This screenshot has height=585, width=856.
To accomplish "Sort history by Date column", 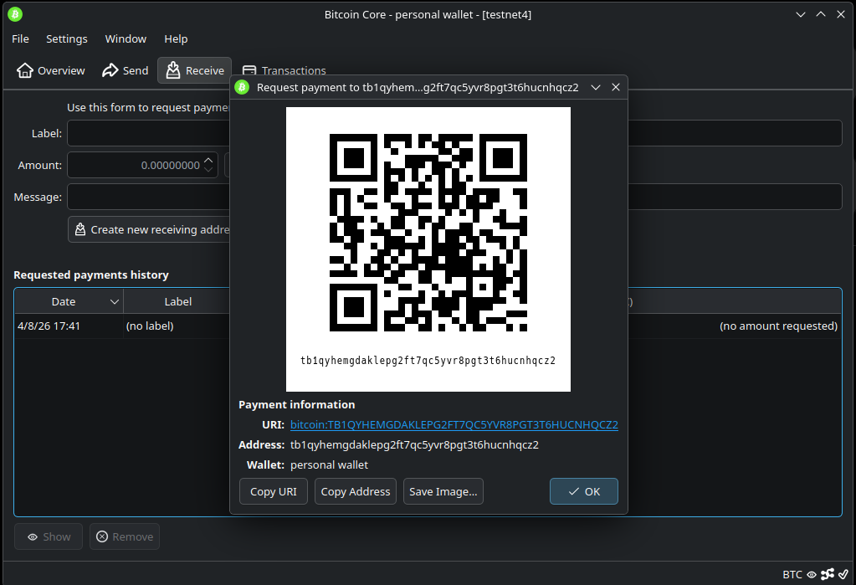I will coord(69,301).
